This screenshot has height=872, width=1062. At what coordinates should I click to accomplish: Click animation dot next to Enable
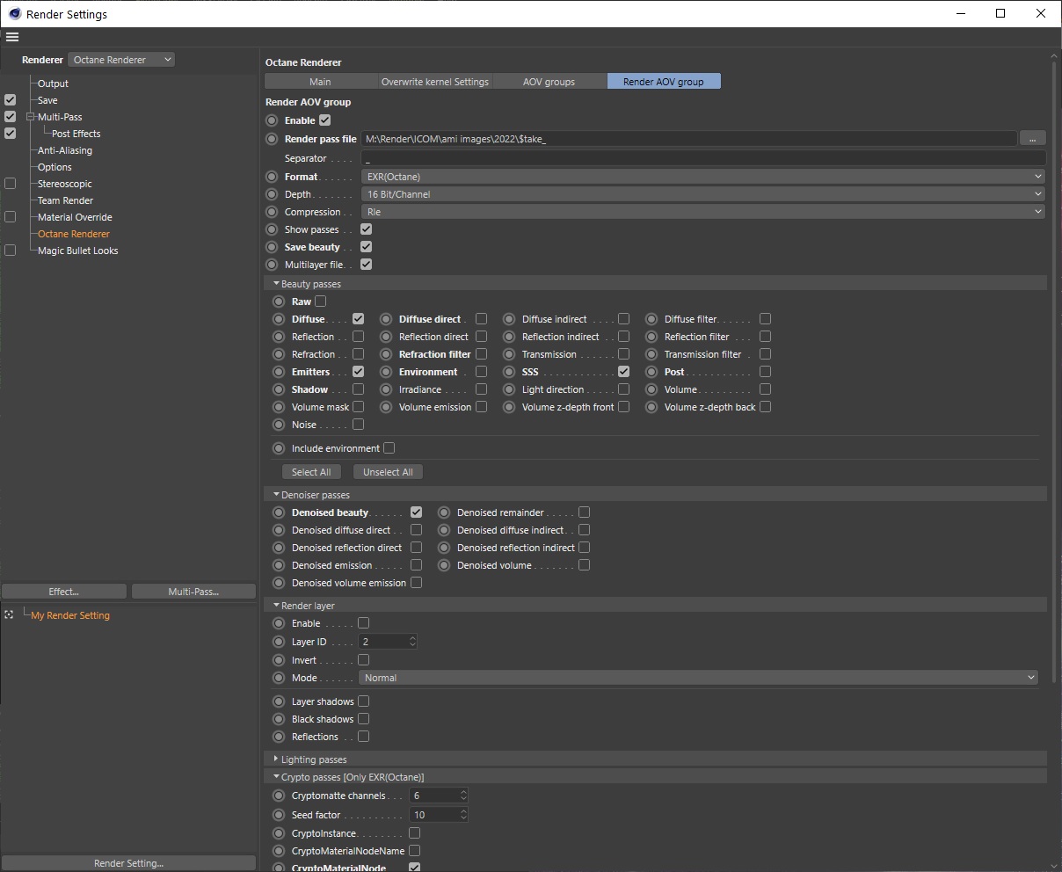coord(272,120)
